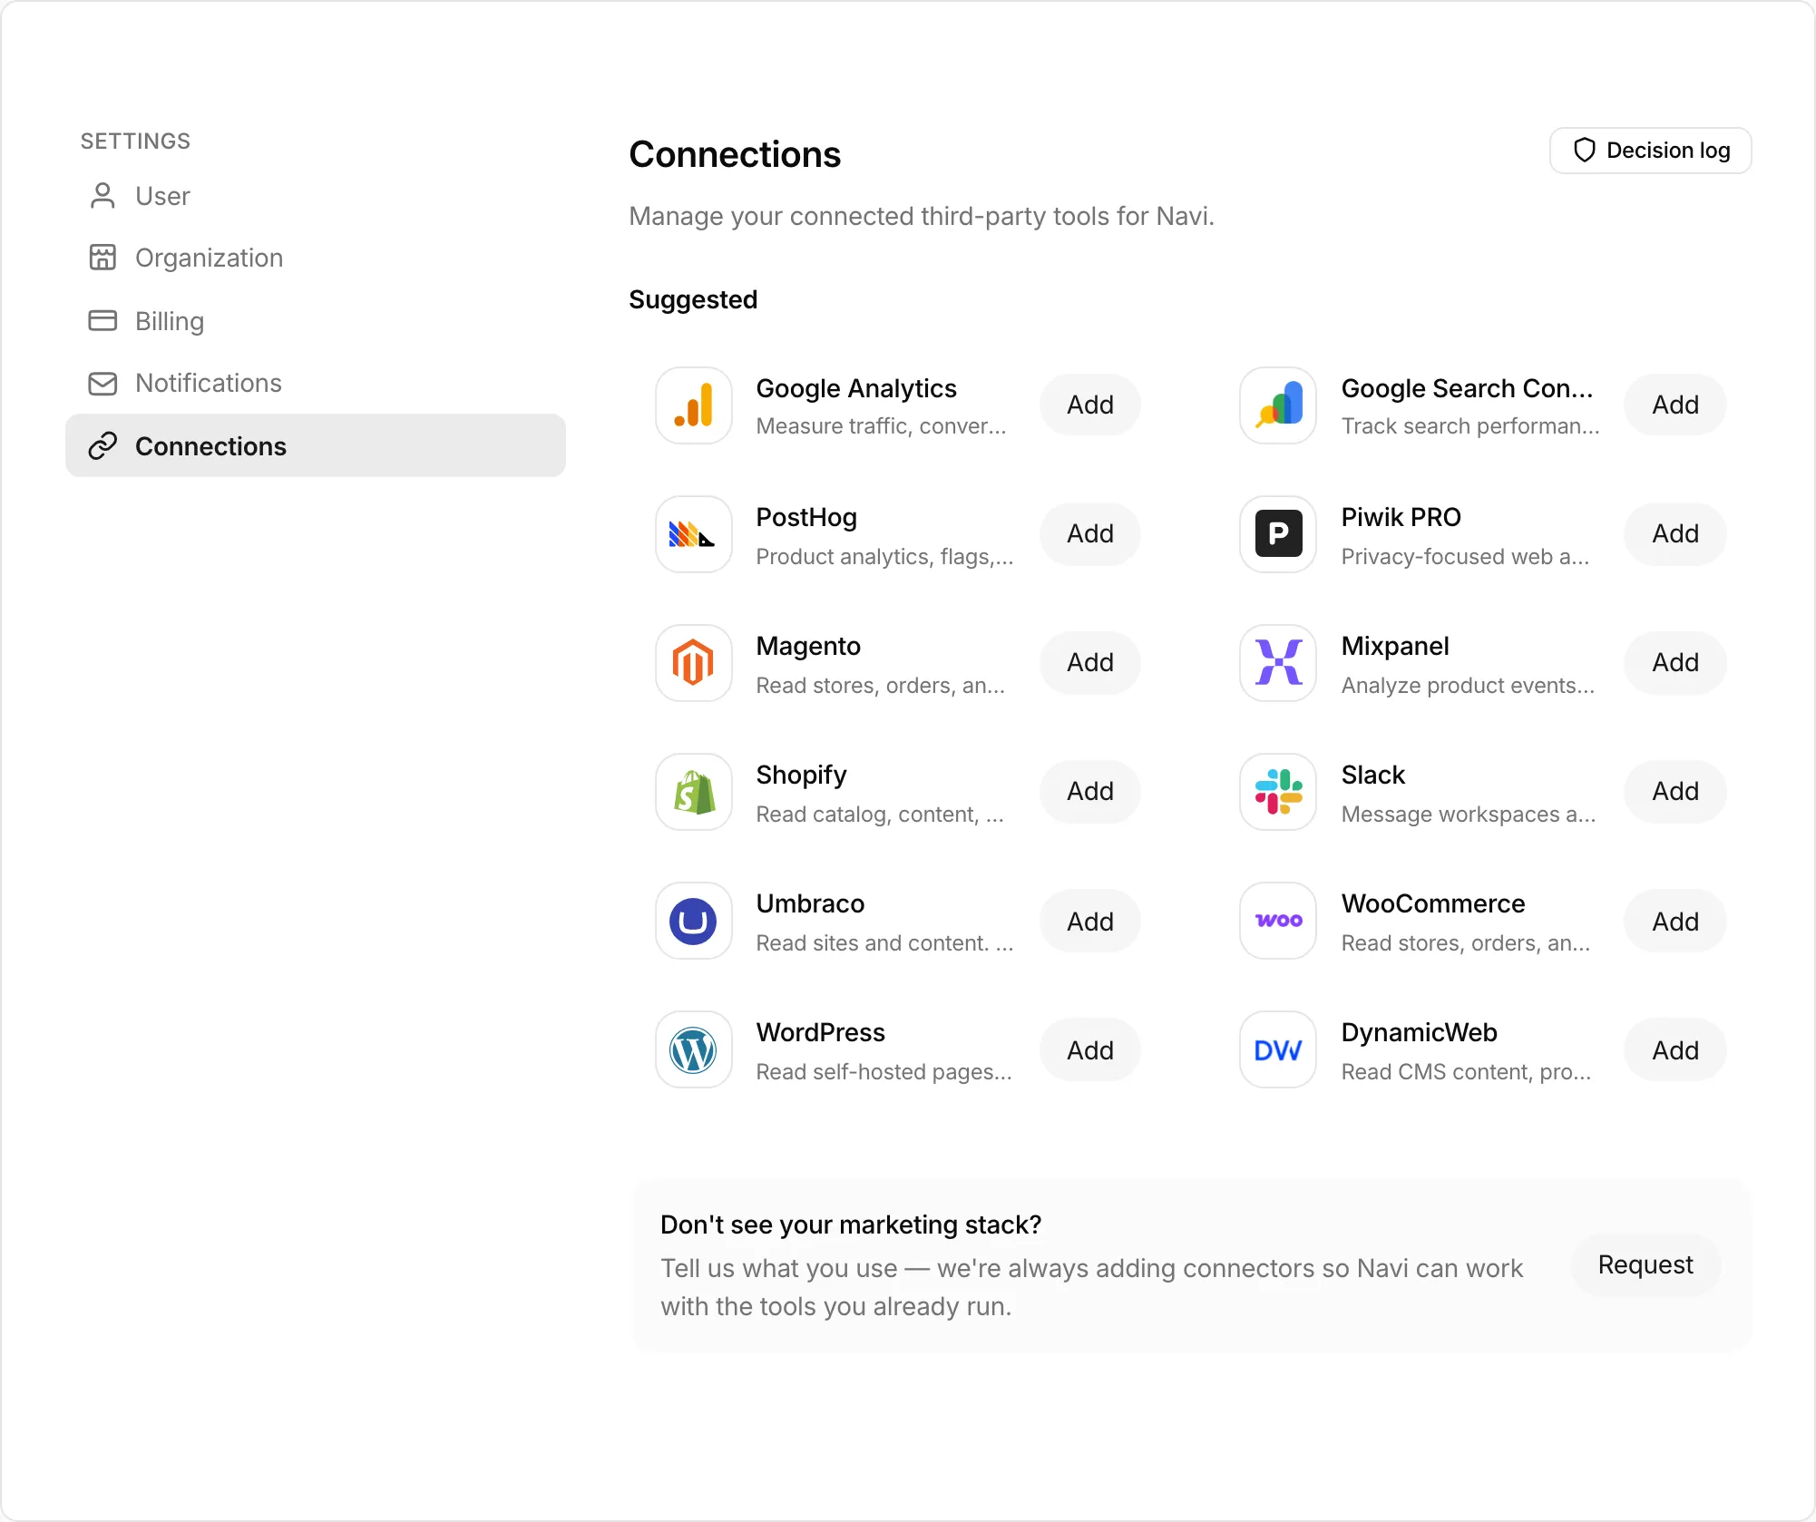Screen dimensions: 1816x1522
Task: Click the 'Read catalog, content, ...' description
Action: click(x=880, y=815)
